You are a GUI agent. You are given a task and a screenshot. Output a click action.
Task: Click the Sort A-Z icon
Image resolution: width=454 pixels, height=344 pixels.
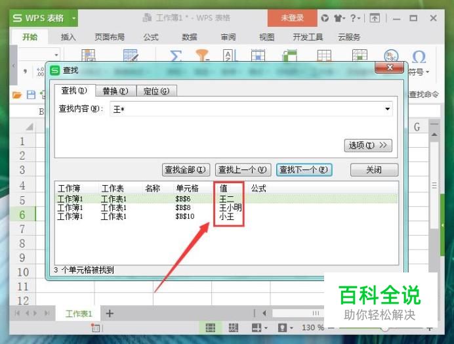pyautogui.click(x=230, y=55)
